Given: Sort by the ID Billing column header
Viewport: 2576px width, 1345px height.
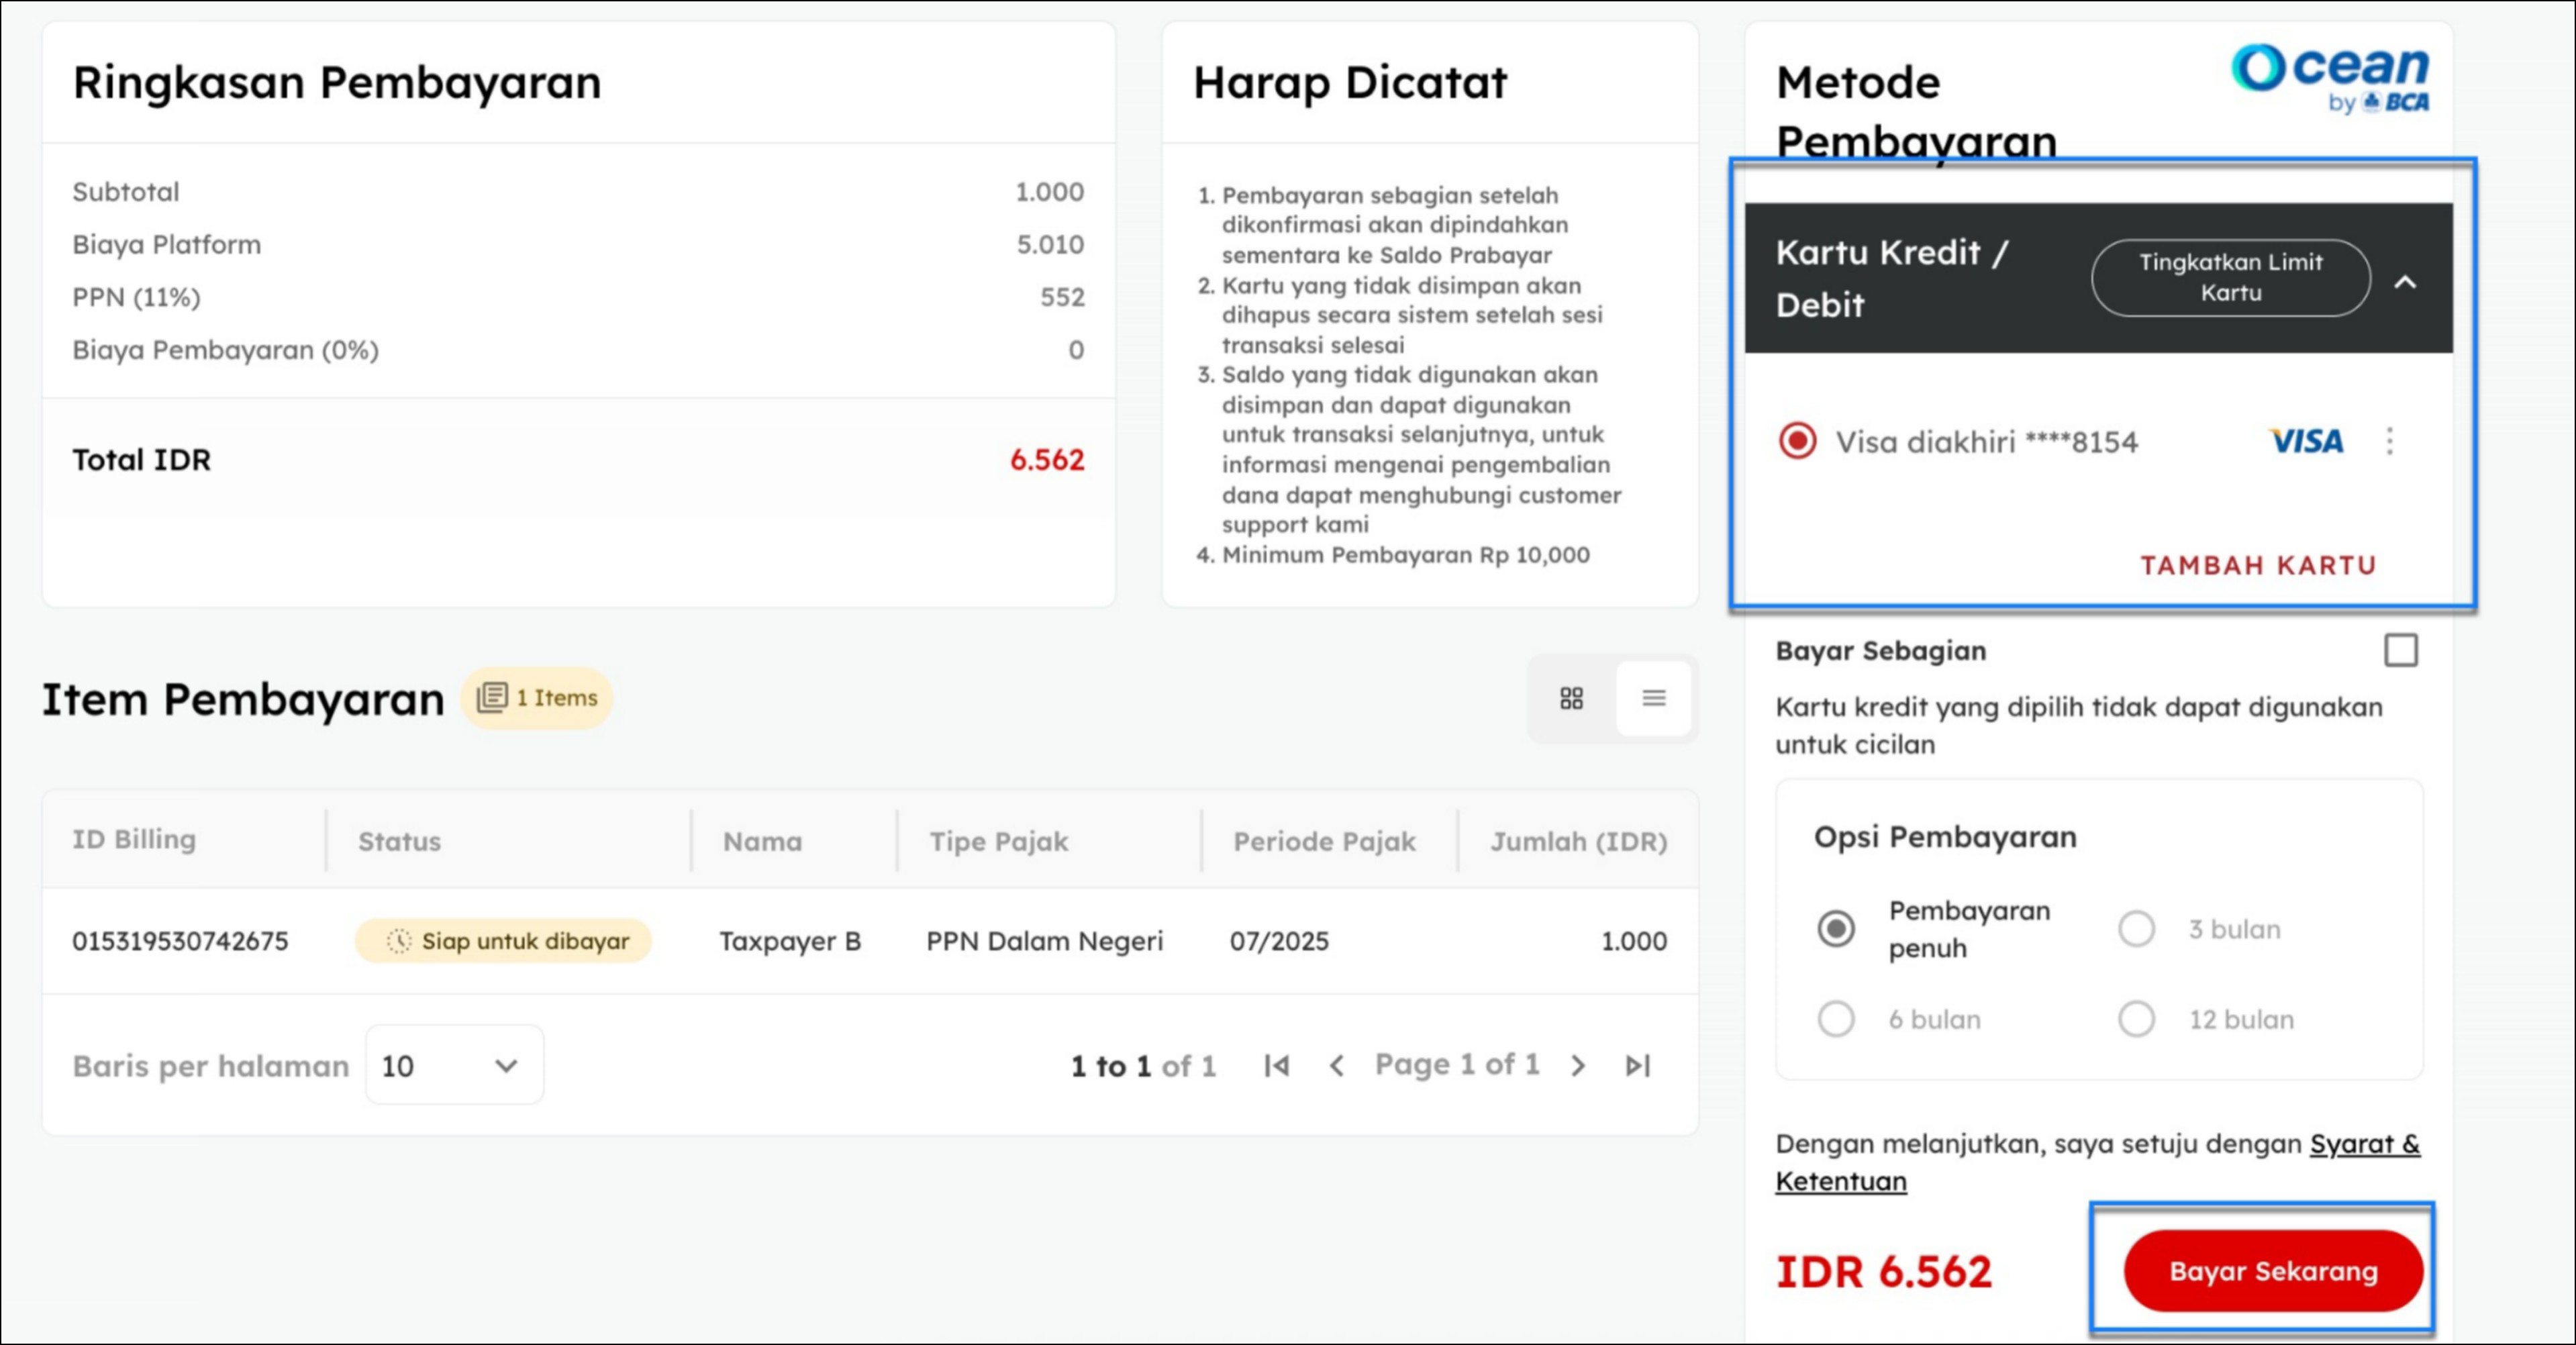Looking at the screenshot, I should tap(134, 839).
